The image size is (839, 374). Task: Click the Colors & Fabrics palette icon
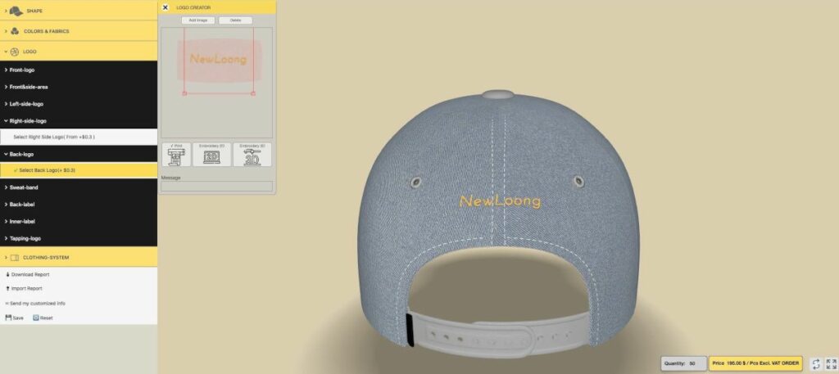[15, 31]
